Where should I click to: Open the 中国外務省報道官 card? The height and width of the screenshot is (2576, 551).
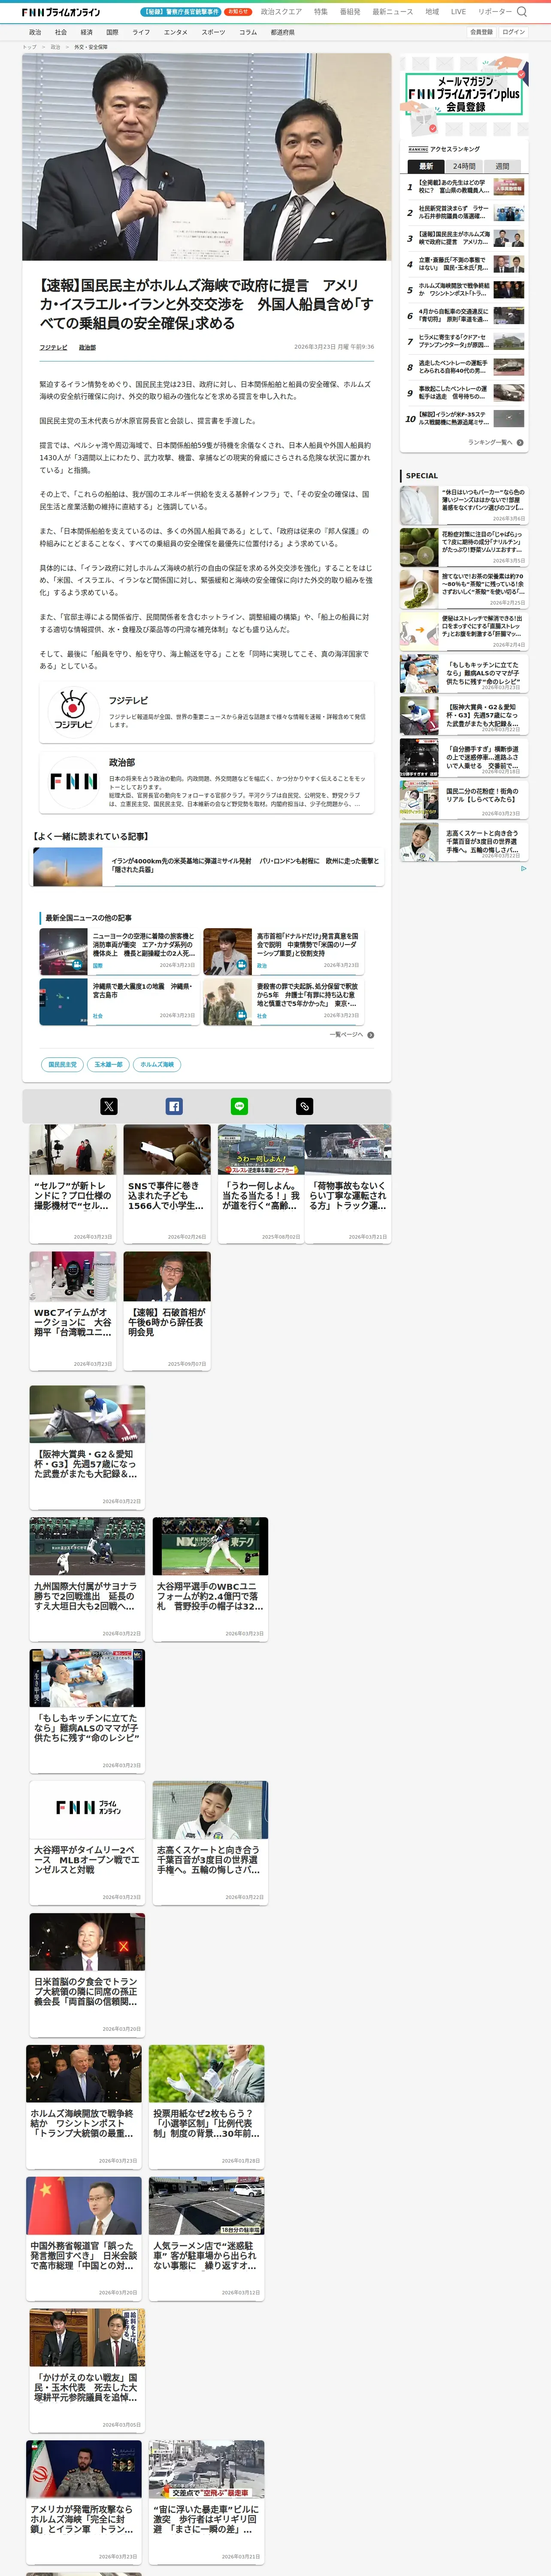click(84, 2238)
